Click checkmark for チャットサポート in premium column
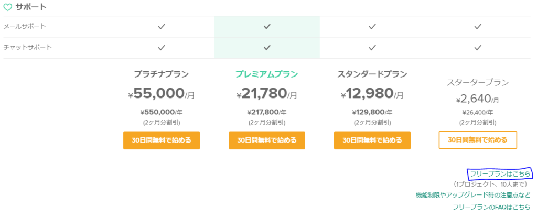 click(x=267, y=48)
